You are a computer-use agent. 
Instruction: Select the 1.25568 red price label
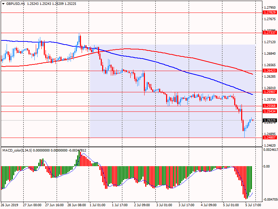coord(270,106)
